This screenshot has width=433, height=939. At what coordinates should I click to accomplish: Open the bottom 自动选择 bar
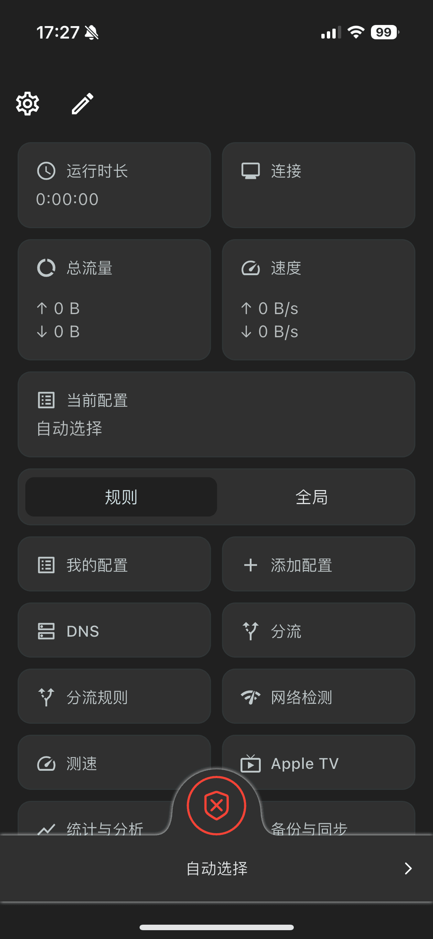(216, 868)
